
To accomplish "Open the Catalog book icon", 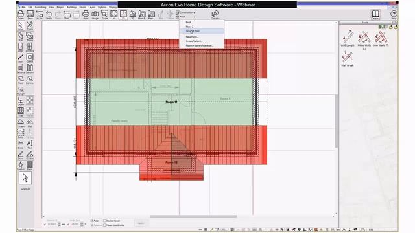I will click(x=375, y=14).
